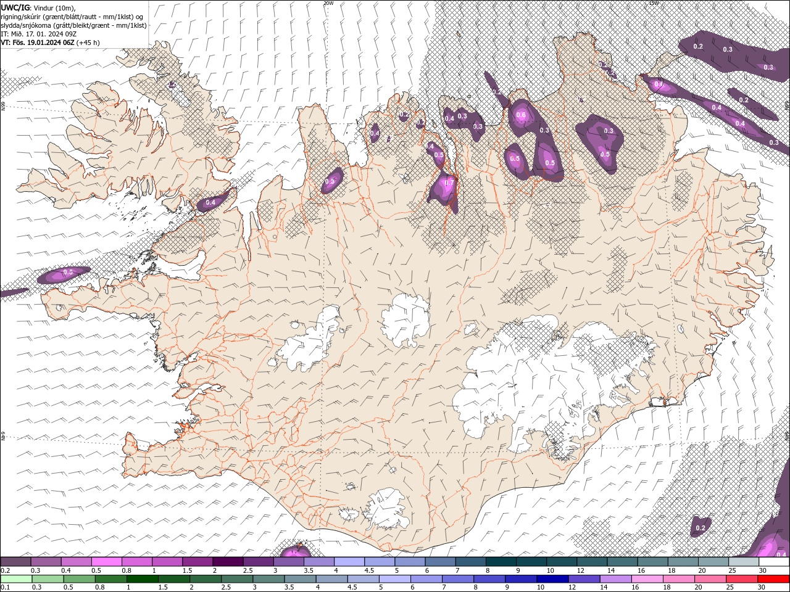790x592 pixels.
Task: Click the '0.2' label in the top legend row
Action: (5, 570)
